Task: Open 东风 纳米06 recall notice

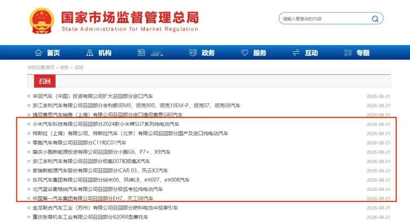Action: coord(111,180)
